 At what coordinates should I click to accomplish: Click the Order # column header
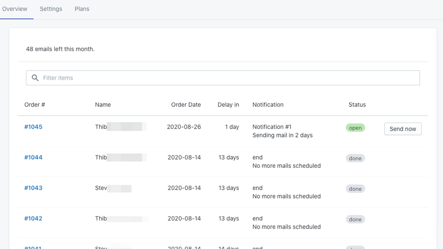coord(35,105)
